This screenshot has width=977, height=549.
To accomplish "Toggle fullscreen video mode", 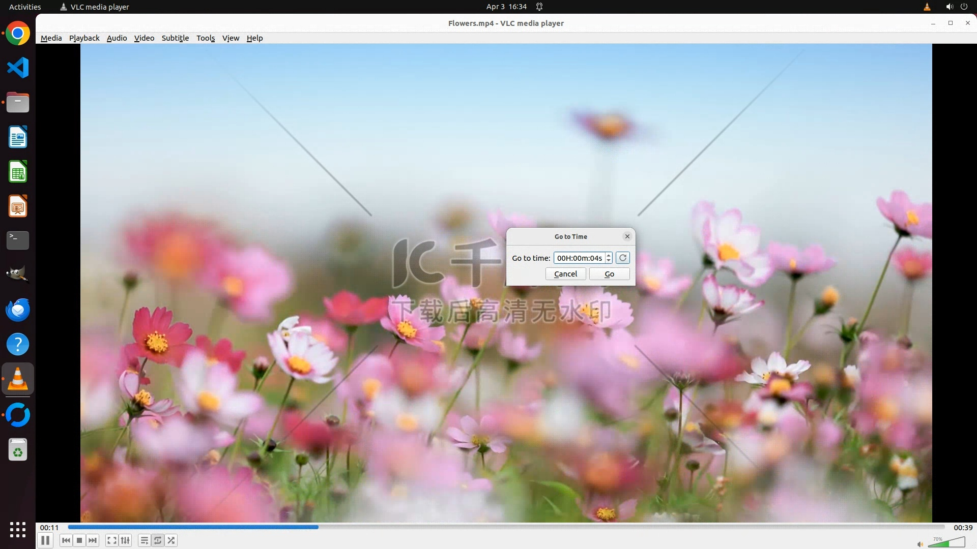I will click(x=112, y=540).
